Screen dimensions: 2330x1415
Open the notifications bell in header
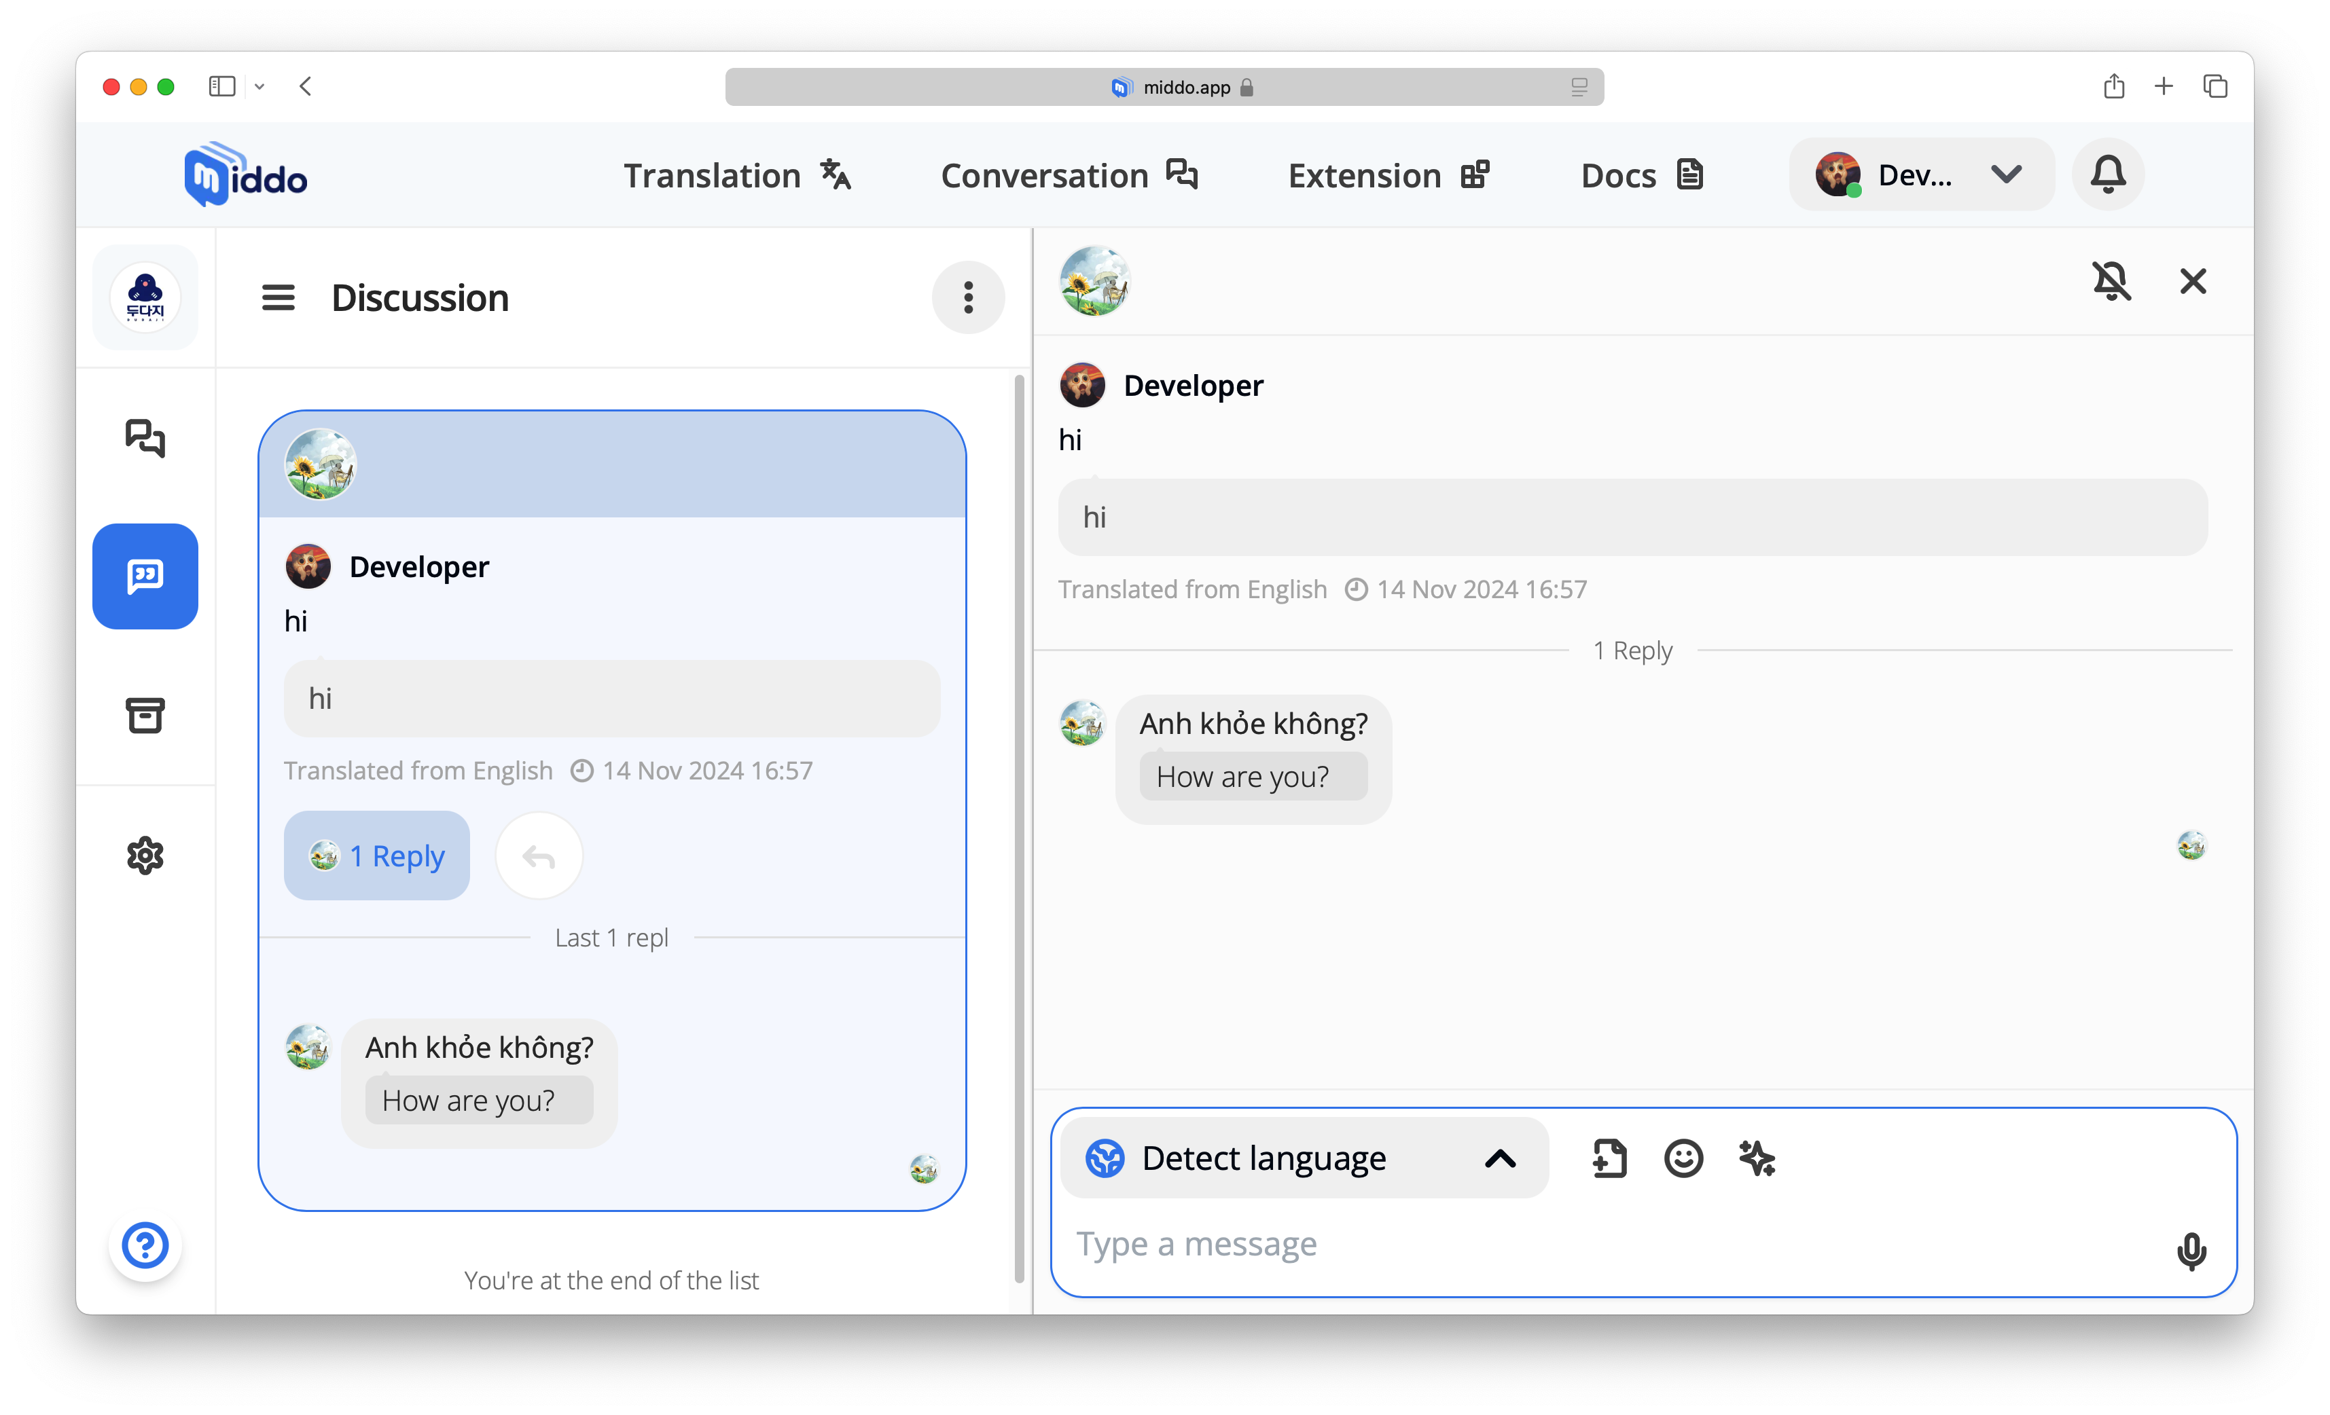[2108, 174]
